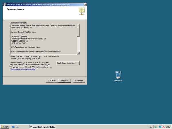Activate the Assistent zum Install... taskbar button
The width and height of the screenshot is (172, 129).
(x=42, y=127)
